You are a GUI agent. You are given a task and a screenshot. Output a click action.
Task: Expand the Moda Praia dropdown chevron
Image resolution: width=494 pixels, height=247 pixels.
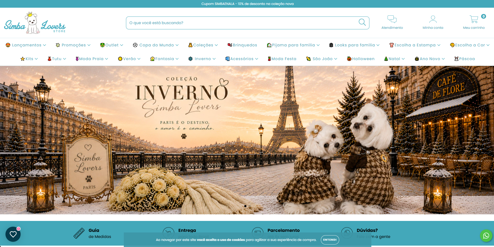(106, 59)
